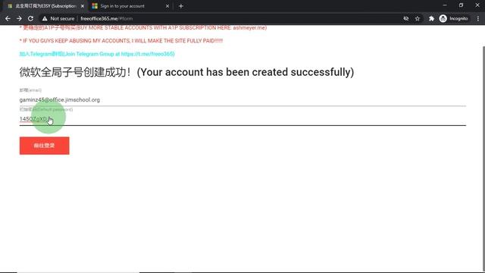Open the Extensions puzzle icon
Screen dimensions: 485x273
[x=431, y=18]
